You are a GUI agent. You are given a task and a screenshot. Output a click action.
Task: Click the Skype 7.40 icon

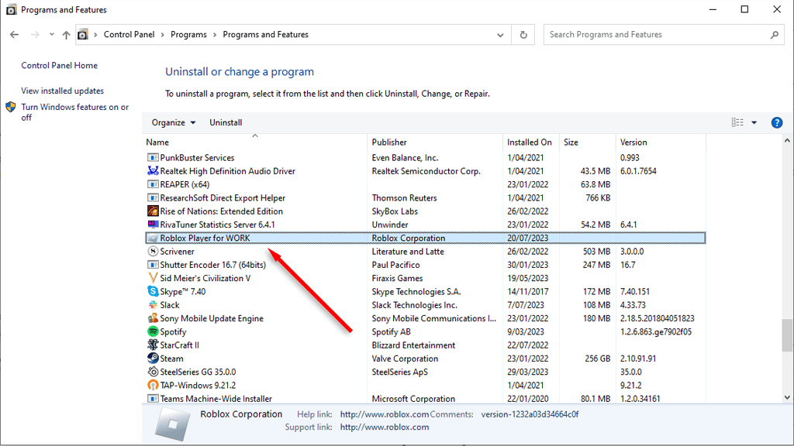pyautogui.click(x=153, y=292)
